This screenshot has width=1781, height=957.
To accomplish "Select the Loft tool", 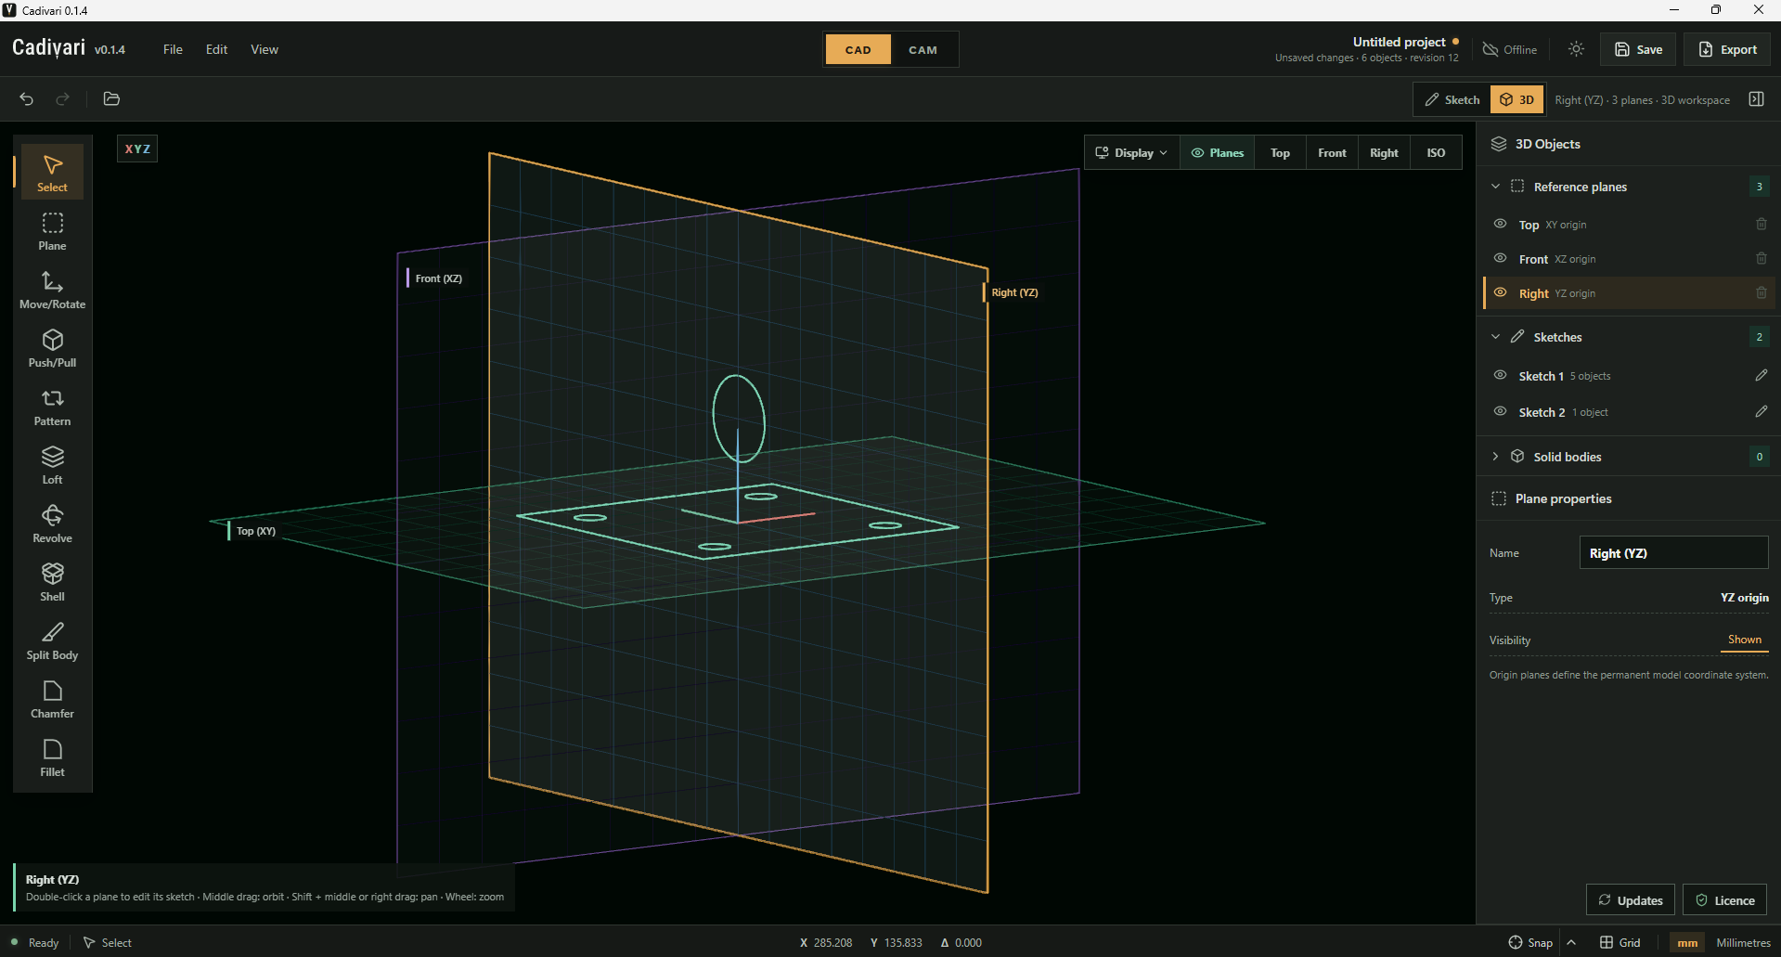I will point(52,465).
